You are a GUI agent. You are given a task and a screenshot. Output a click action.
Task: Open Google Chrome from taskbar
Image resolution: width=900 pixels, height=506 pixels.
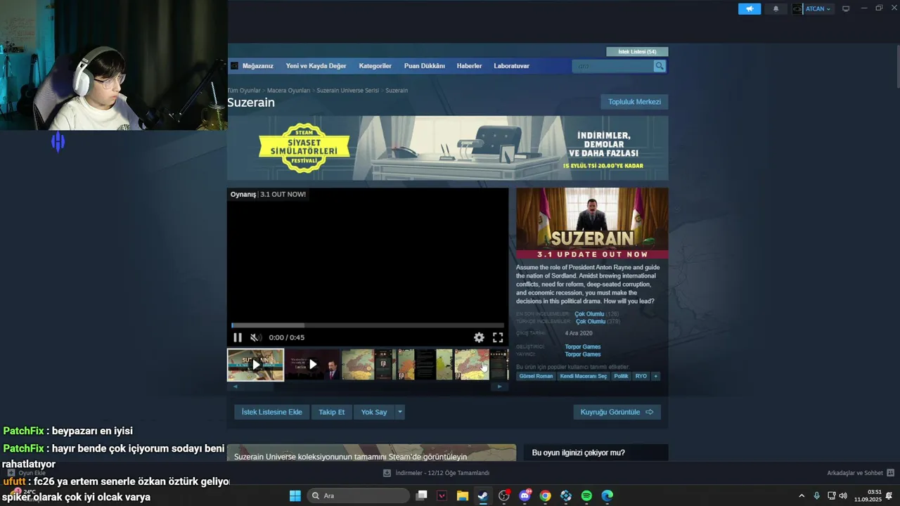click(545, 495)
